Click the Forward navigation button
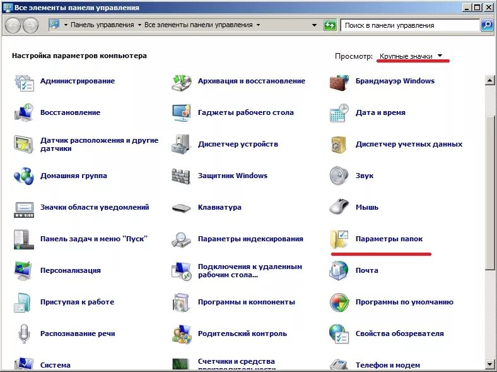Screen dimensions: 497x372 (31, 26)
